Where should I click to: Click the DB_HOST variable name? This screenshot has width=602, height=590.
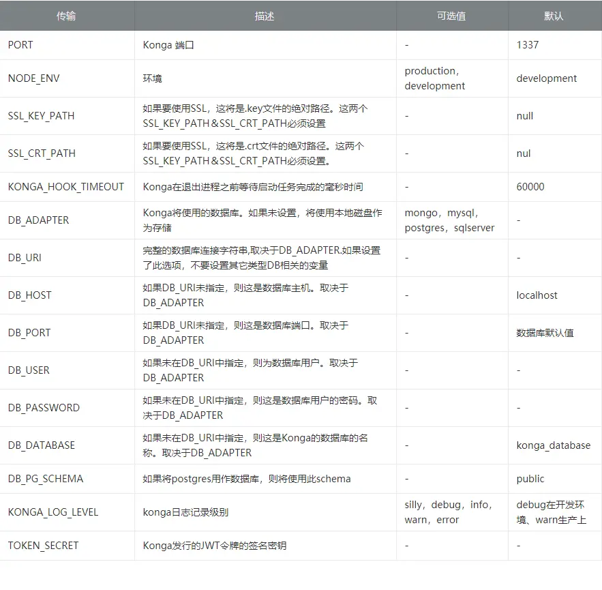pos(29,295)
